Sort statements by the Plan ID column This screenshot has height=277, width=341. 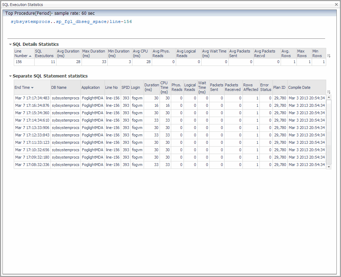pos(279,87)
